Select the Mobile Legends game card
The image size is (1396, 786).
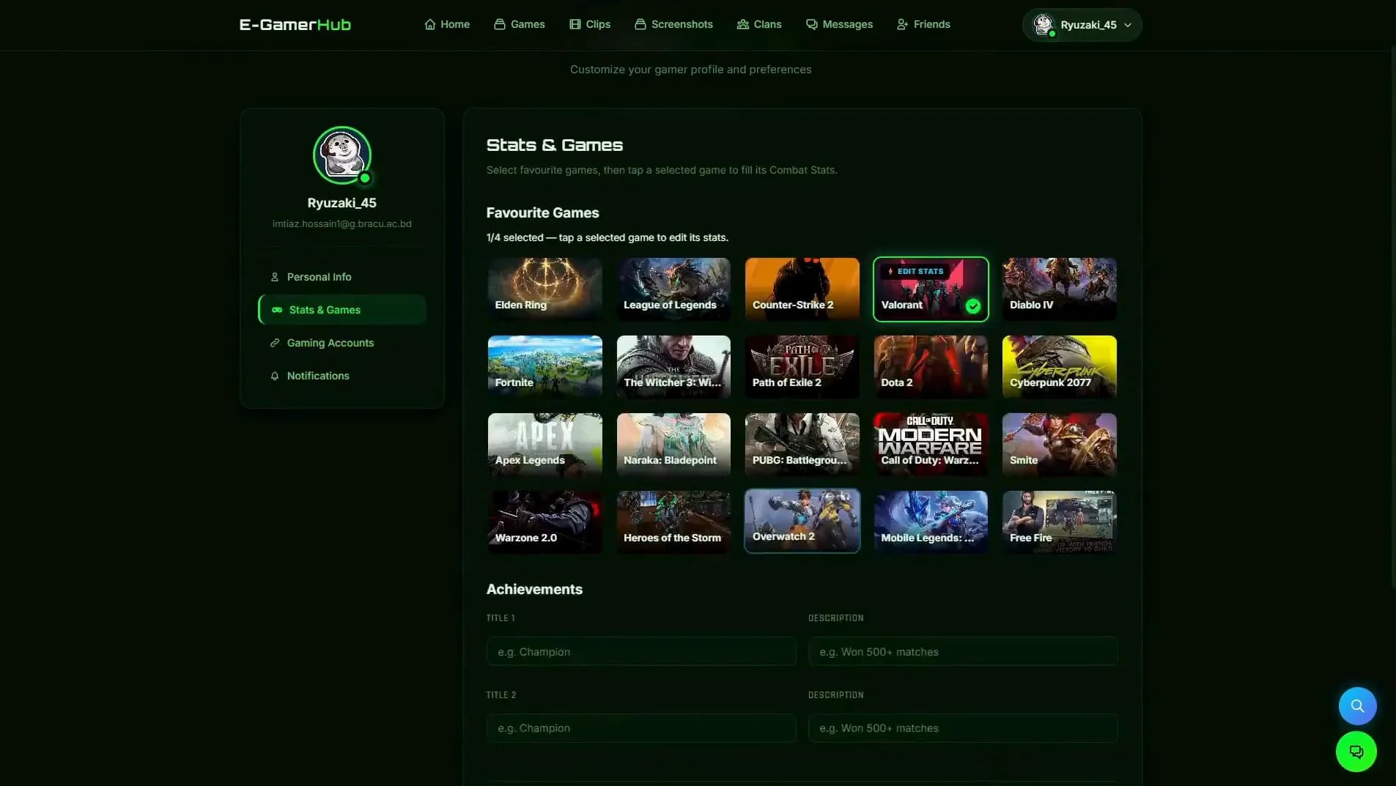pos(931,522)
